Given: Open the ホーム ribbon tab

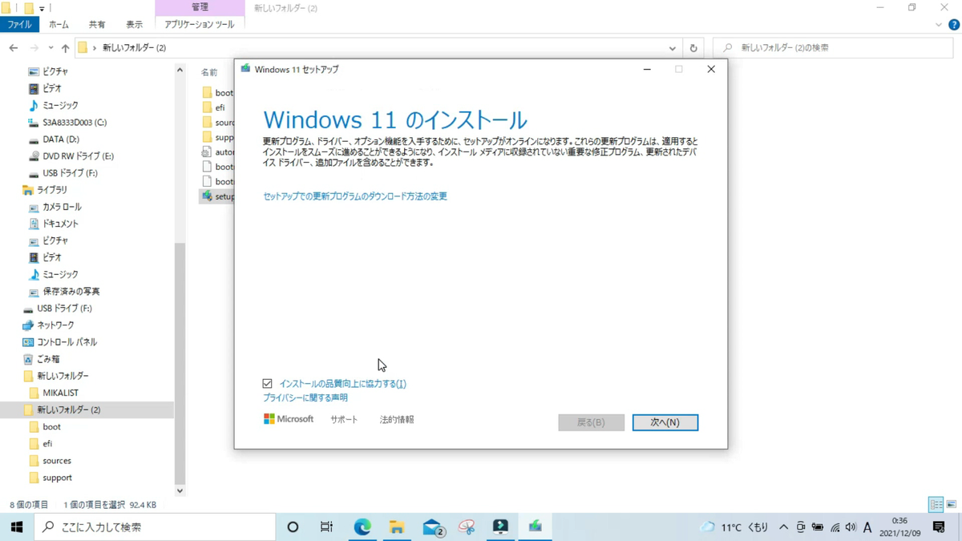Looking at the screenshot, I should tap(59, 25).
